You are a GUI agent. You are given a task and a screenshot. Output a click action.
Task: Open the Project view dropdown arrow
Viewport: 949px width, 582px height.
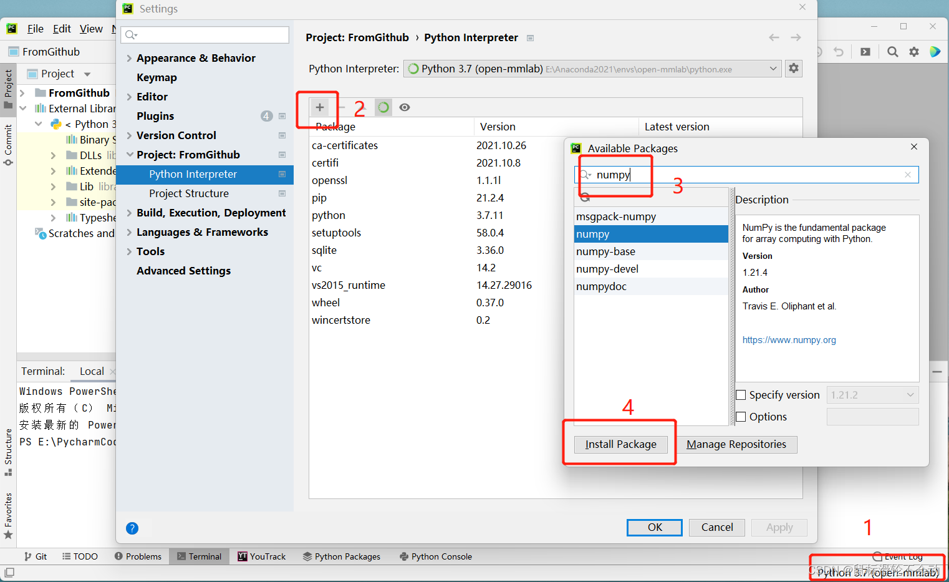tap(87, 74)
